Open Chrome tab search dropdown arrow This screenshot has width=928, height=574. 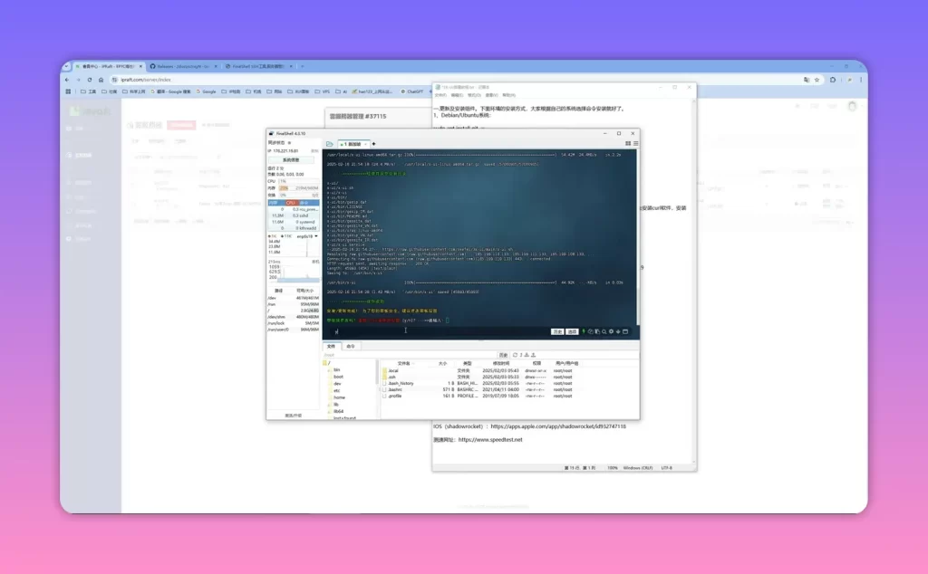point(66,66)
